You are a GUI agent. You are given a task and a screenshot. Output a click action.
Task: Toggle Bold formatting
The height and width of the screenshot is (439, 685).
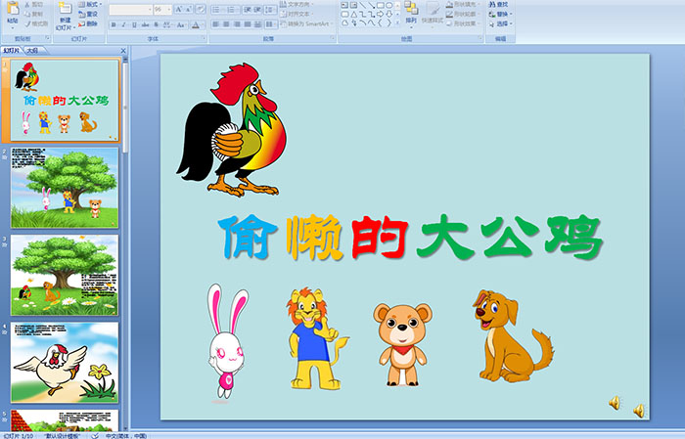[x=114, y=24]
